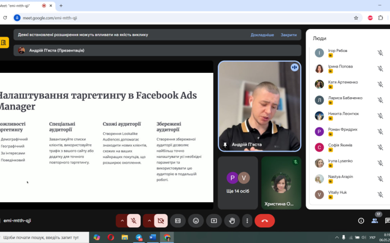Click the yellow side panel icon
Viewport: 390px width, 243px height.
[4, 42]
